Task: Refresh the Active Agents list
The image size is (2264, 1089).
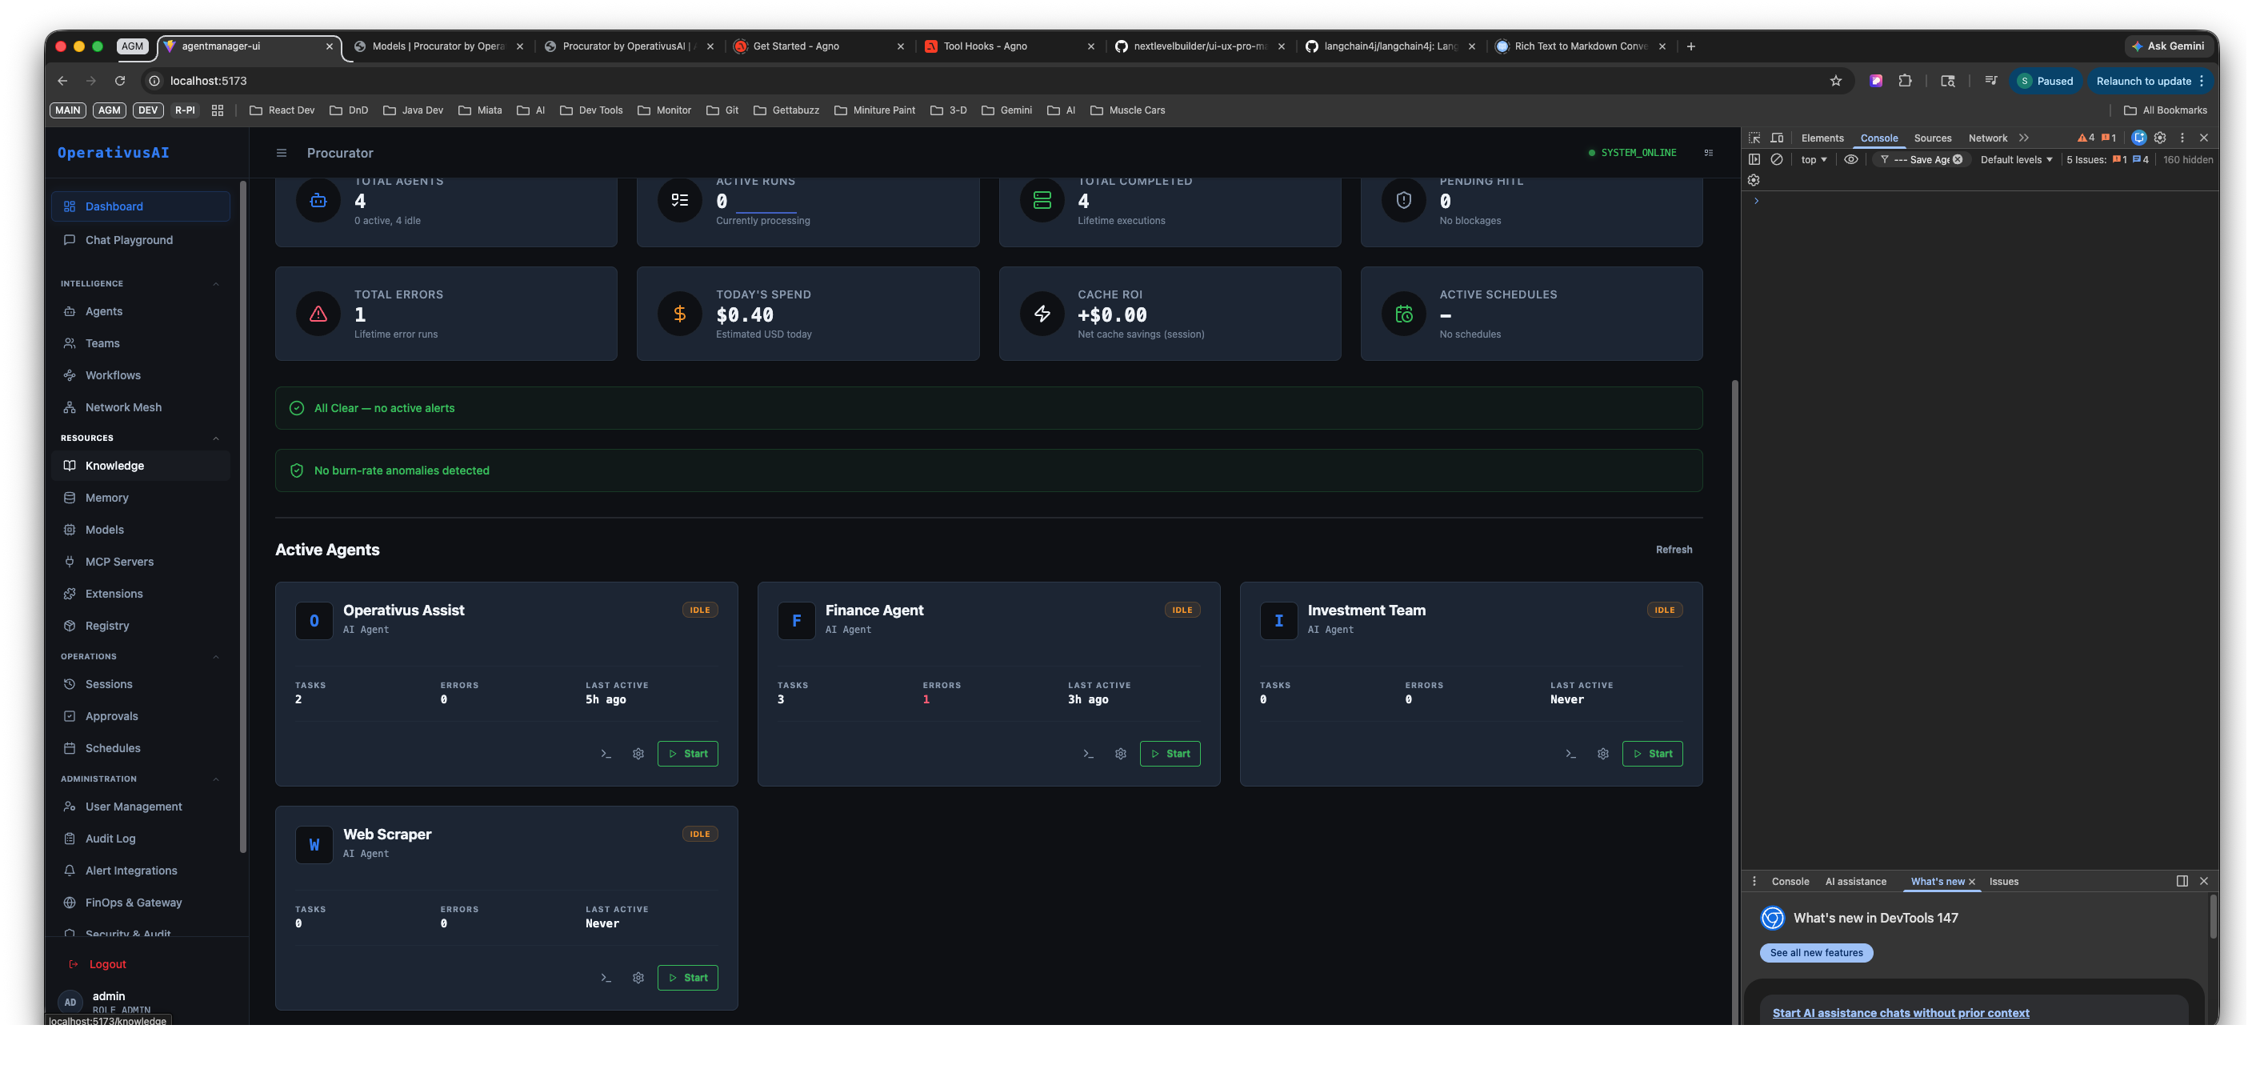Action: coord(1674,551)
